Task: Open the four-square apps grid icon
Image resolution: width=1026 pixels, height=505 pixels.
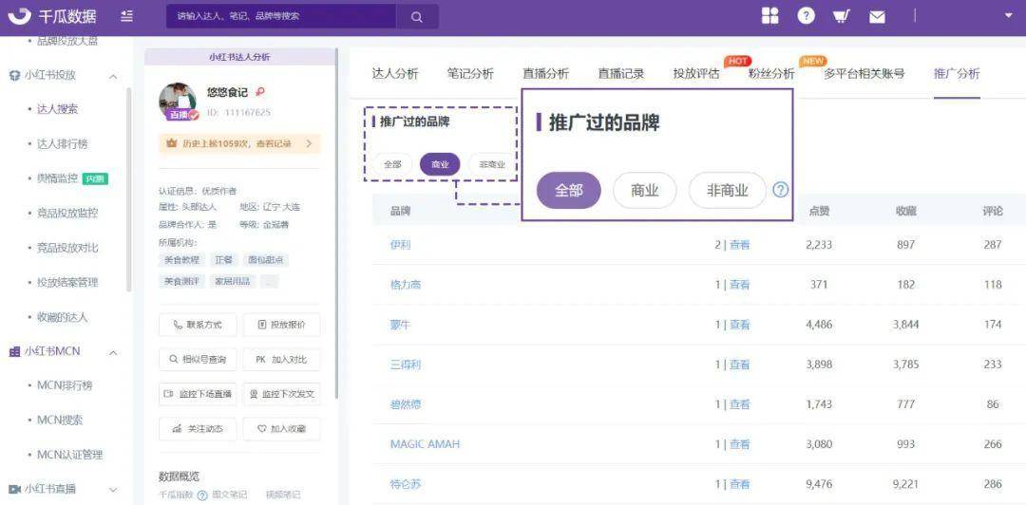Action: coord(770,16)
